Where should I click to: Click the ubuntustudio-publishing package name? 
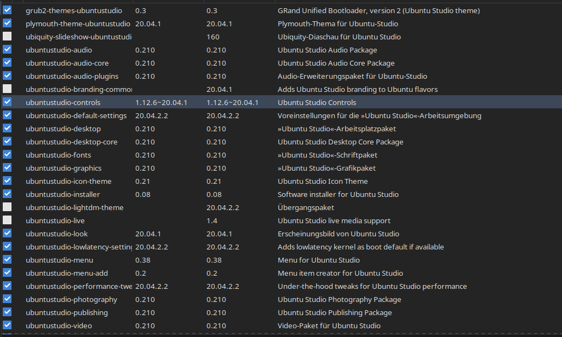(x=67, y=312)
